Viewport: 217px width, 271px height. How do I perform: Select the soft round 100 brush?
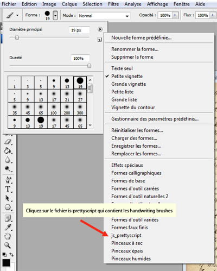[x=54, y=109]
